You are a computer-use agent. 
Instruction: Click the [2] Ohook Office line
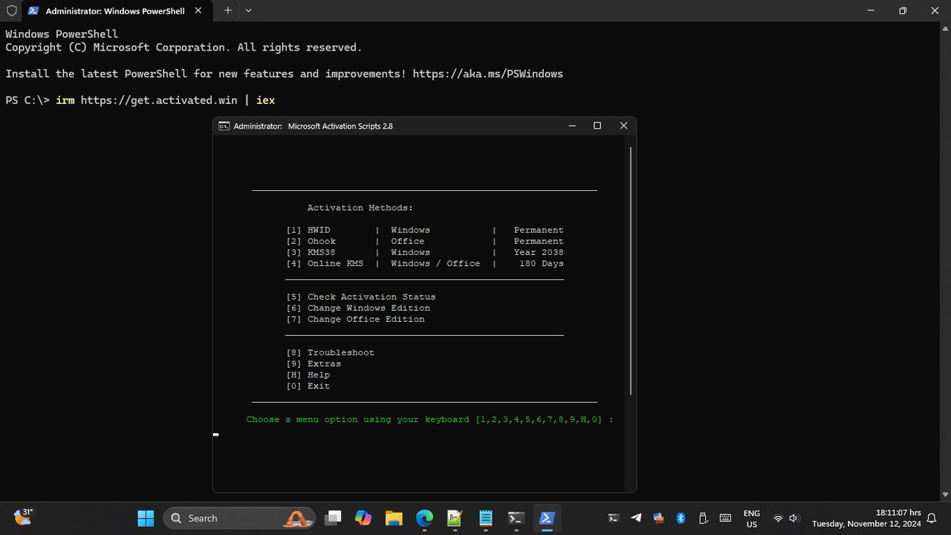(425, 241)
